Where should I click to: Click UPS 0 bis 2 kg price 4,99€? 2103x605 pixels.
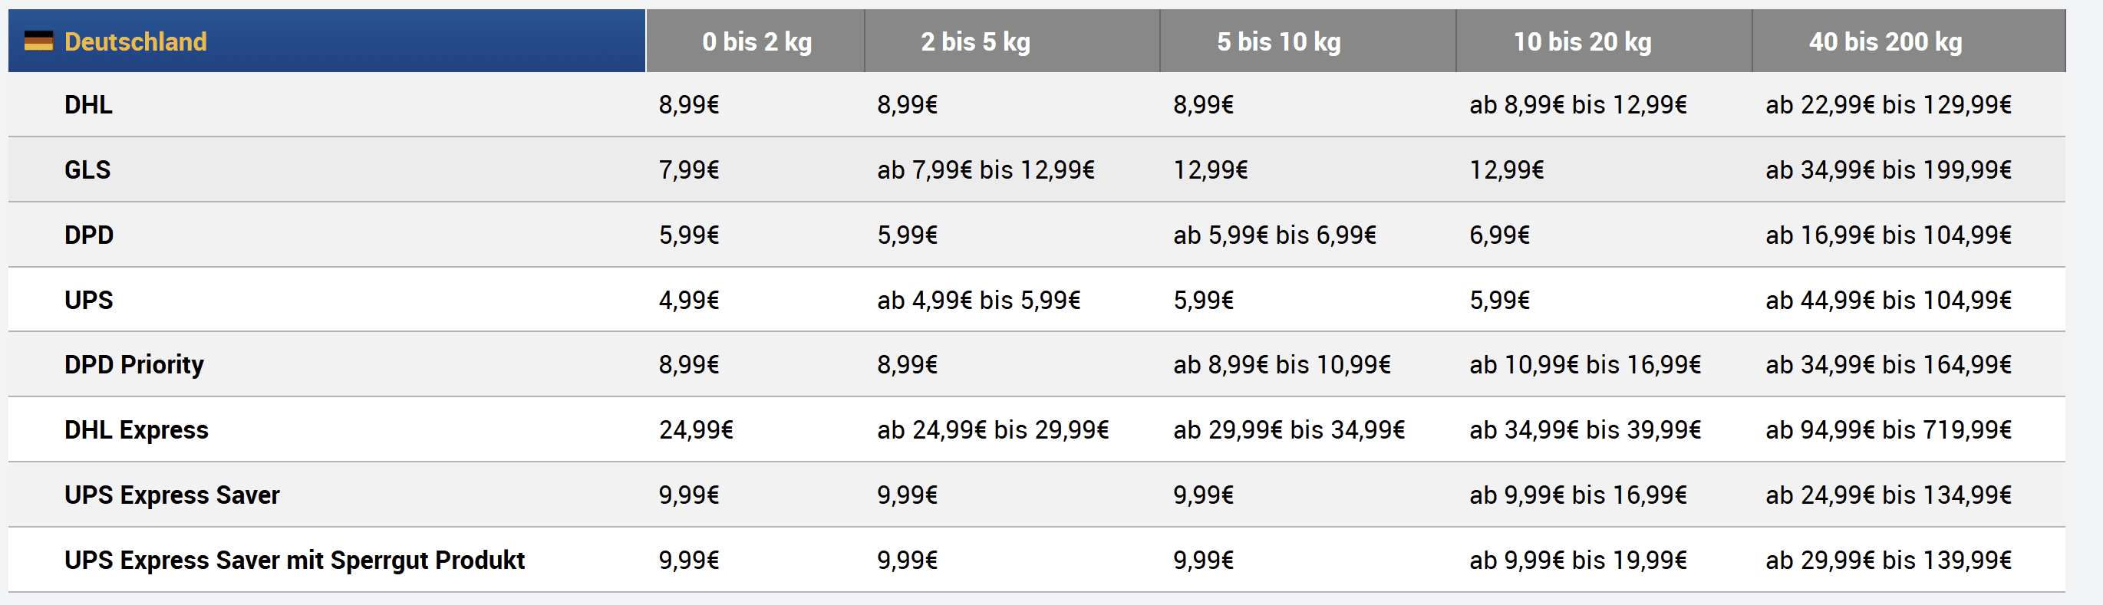[x=689, y=300]
